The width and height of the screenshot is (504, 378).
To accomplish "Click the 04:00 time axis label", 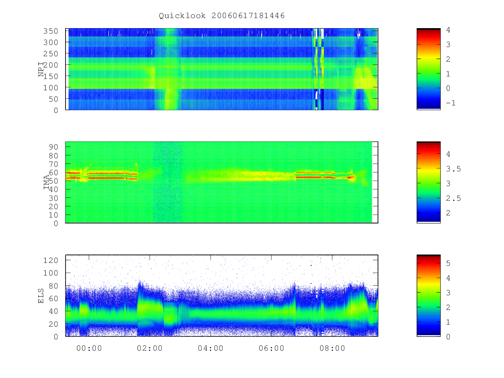I will pos(211,348).
